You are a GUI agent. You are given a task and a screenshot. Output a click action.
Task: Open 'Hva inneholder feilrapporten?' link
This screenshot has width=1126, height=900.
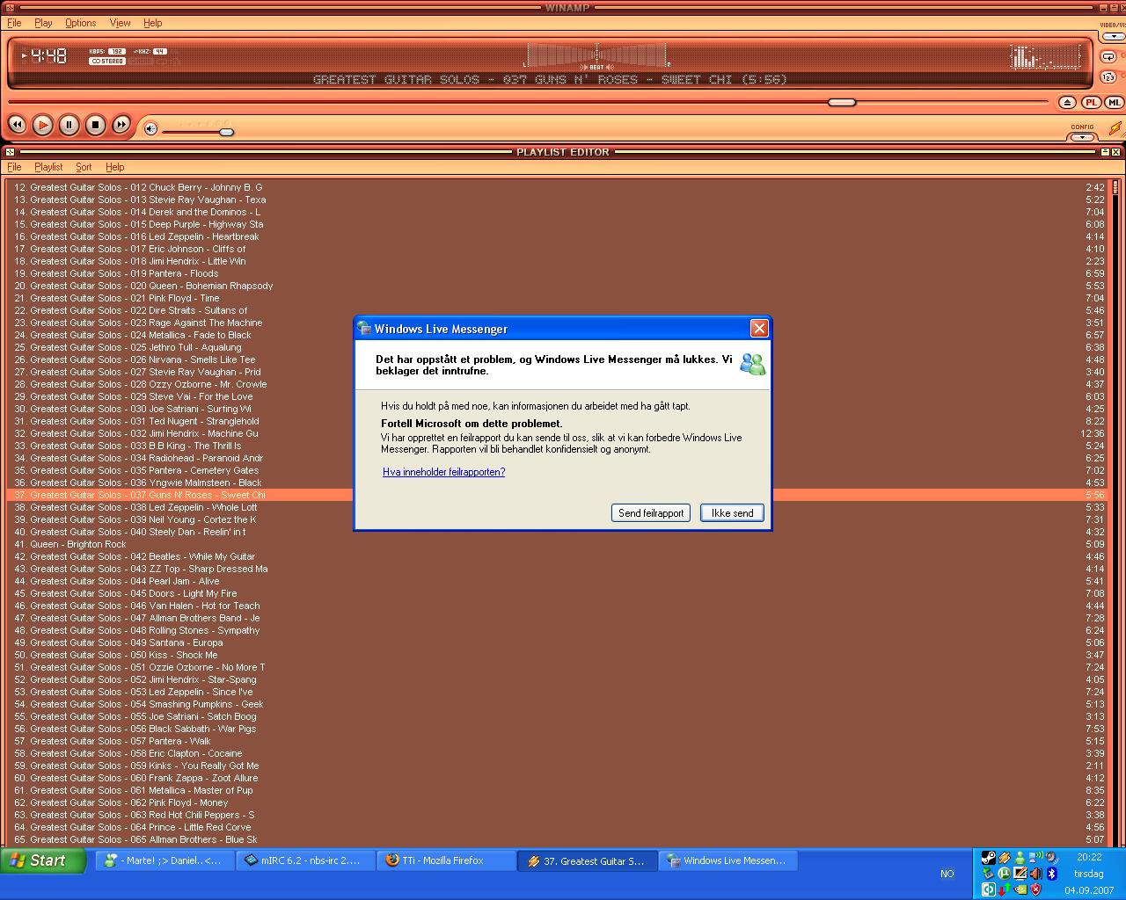(443, 472)
